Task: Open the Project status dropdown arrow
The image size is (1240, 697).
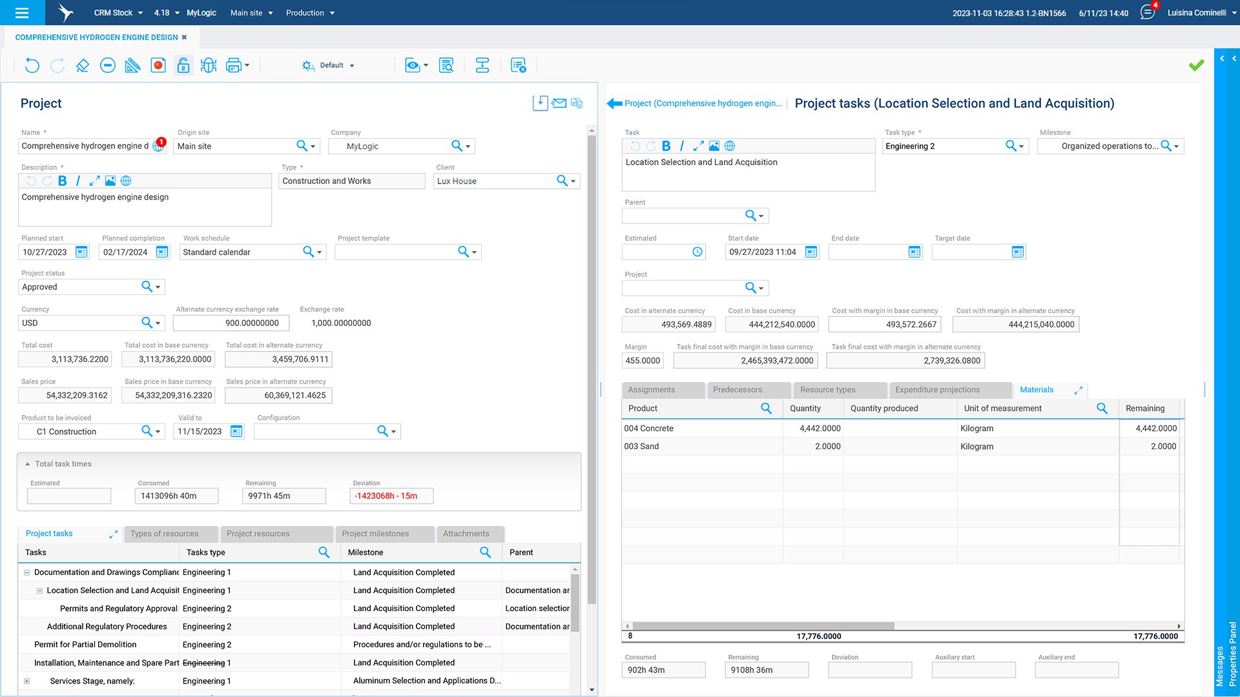Action: 158,287
